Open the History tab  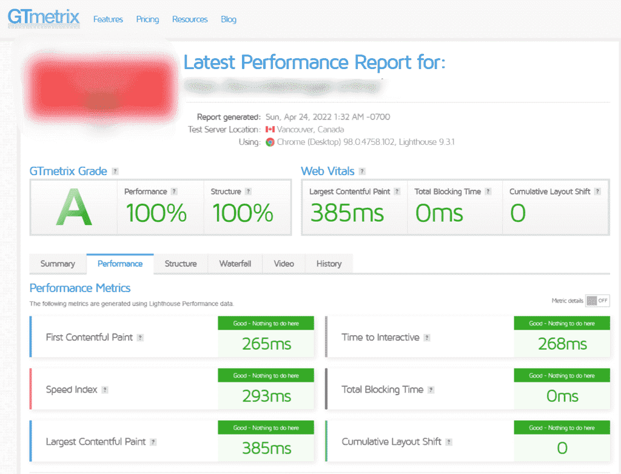(329, 264)
